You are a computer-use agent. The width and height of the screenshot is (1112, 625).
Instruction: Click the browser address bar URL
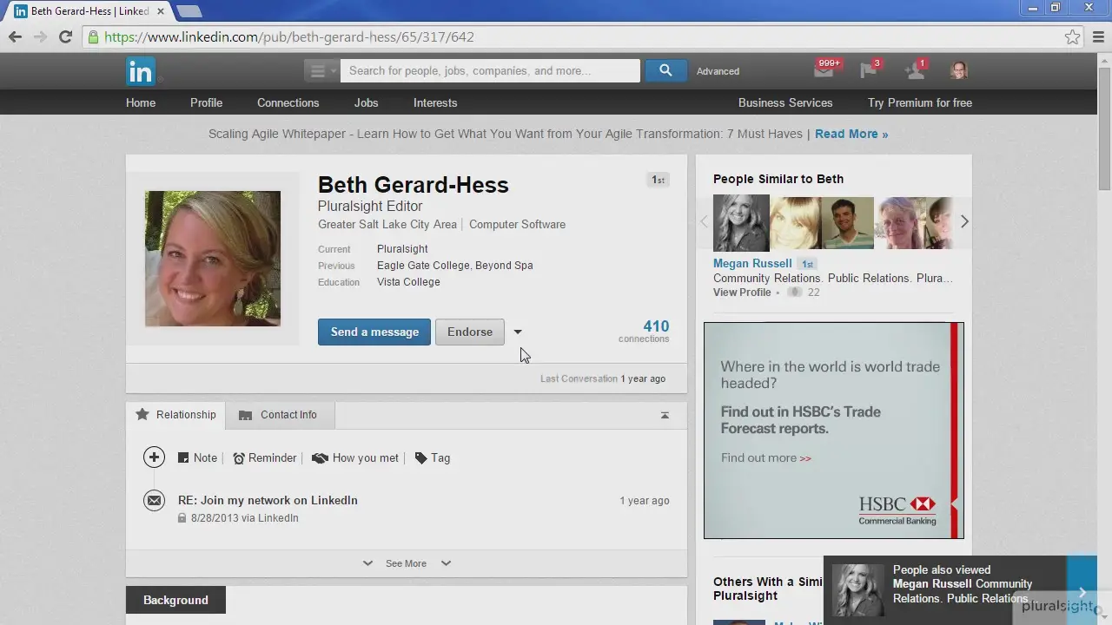coord(289,37)
